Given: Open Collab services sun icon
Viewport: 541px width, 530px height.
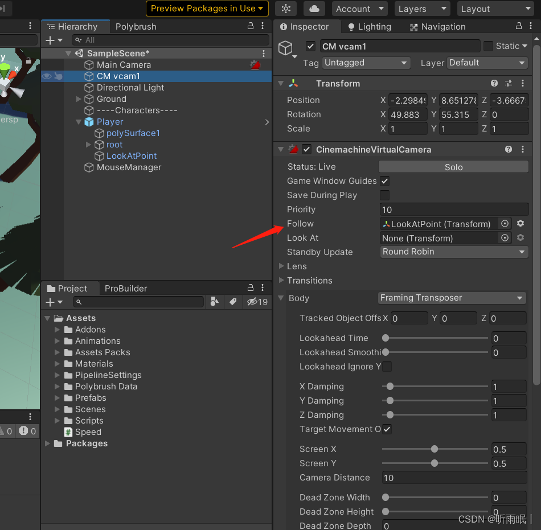Looking at the screenshot, I should (x=286, y=9).
